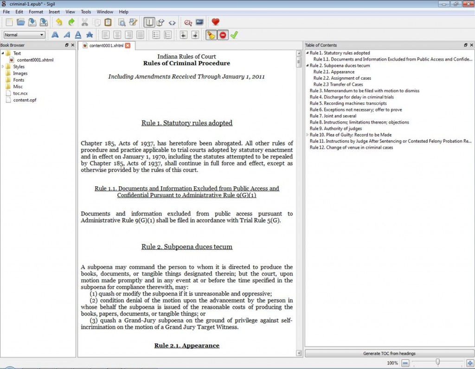The width and height of the screenshot is (475, 369).
Task: Align text right
Action: click(x=129, y=35)
